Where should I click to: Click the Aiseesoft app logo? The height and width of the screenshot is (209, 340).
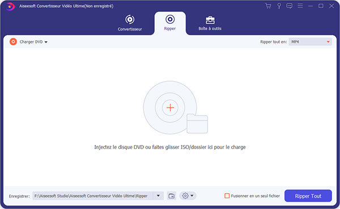[10, 6]
